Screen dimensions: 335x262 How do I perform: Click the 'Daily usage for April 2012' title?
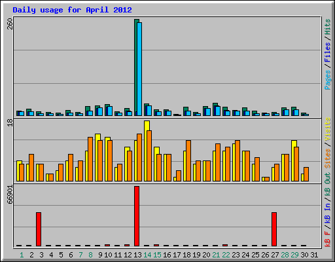pos(72,10)
